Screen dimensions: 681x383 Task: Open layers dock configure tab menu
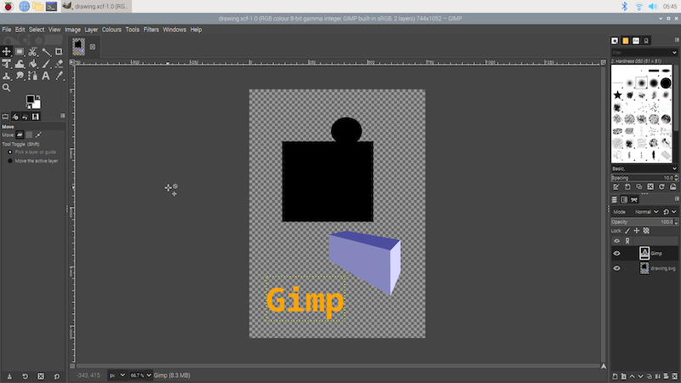[x=677, y=199]
